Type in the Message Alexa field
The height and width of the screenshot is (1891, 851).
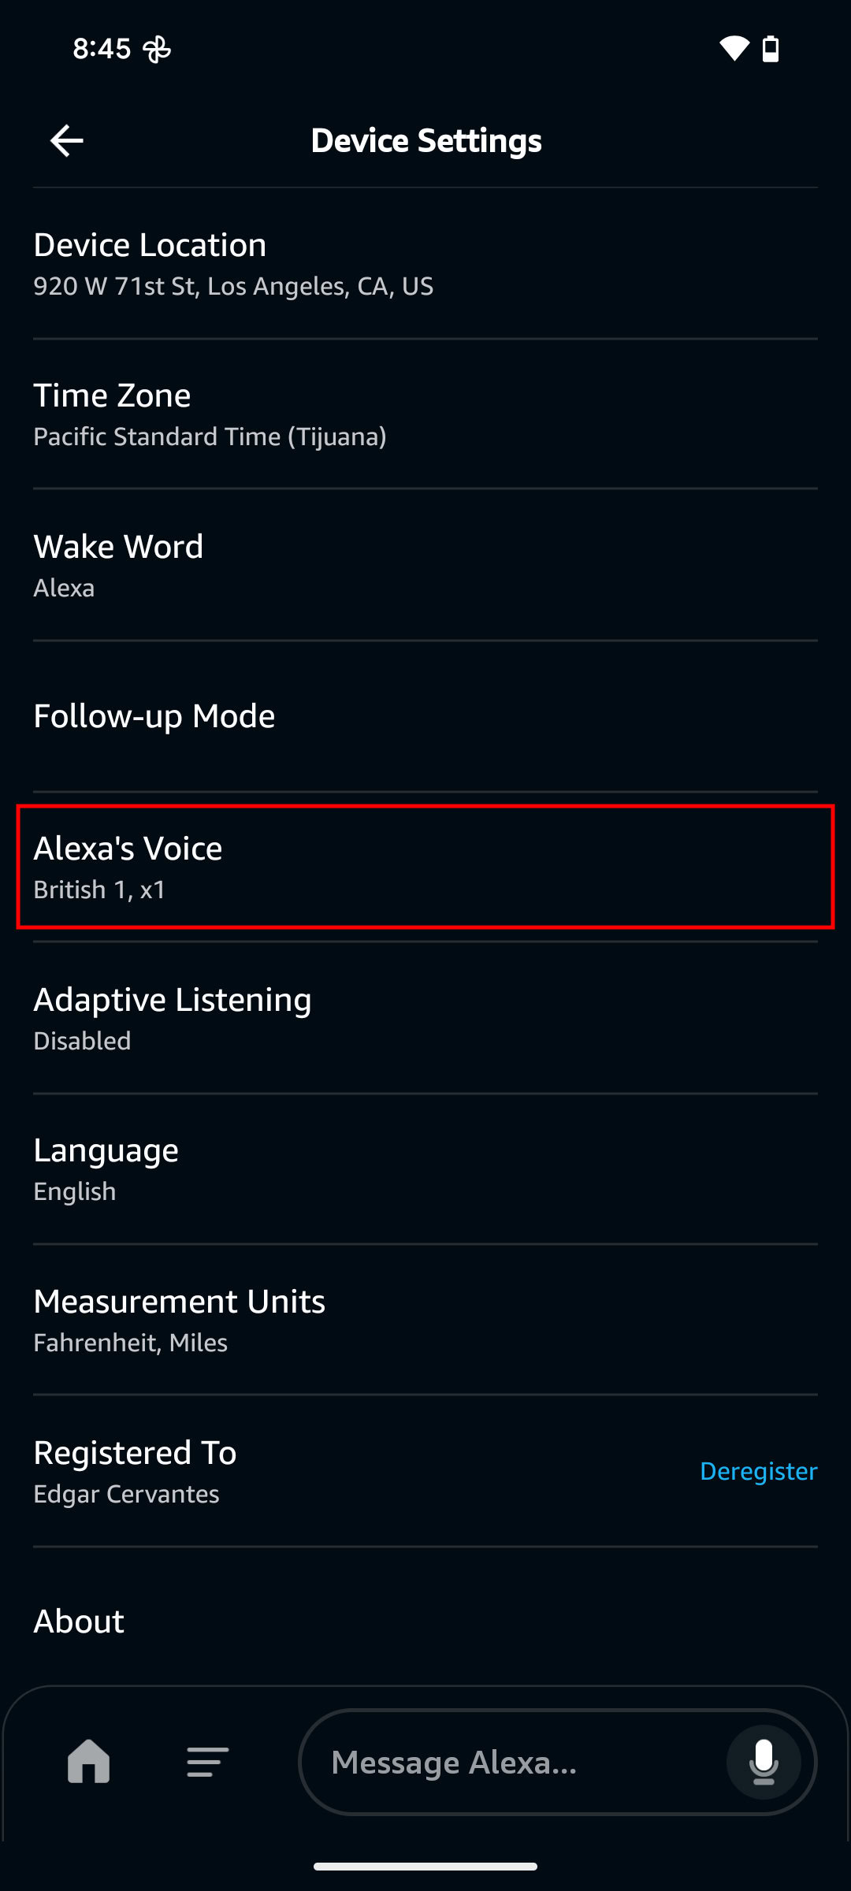click(x=512, y=1762)
